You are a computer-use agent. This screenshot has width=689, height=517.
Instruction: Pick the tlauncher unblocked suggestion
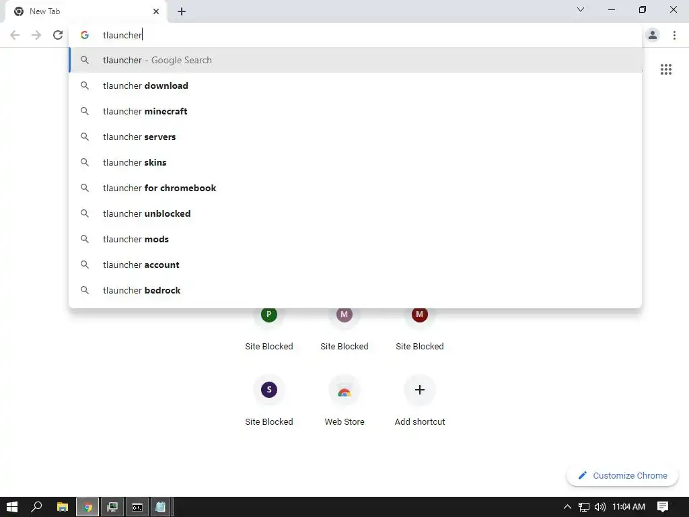coord(355,213)
